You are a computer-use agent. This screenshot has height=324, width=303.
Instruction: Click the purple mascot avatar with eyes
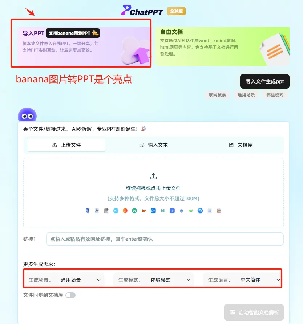[x=27, y=115]
